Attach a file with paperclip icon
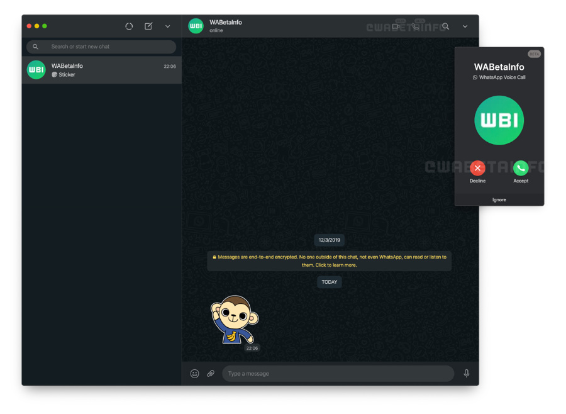The width and height of the screenshot is (566, 414). [211, 374]
